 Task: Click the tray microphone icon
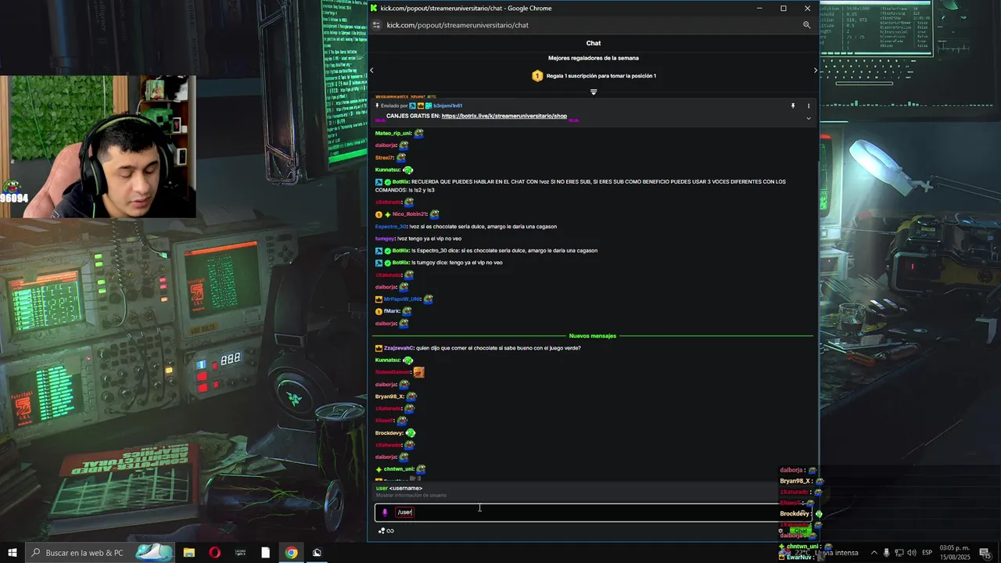point(887,553)
